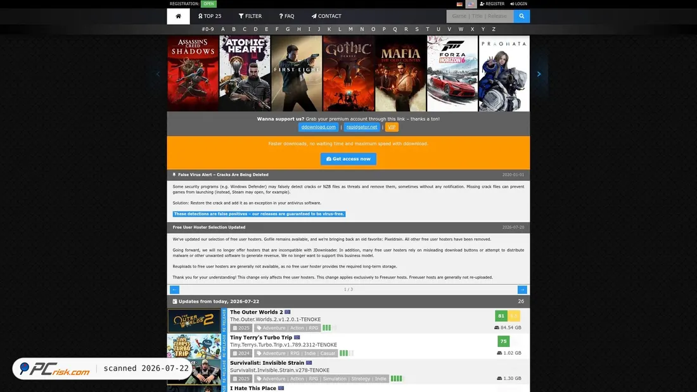Click the 1 / 3 news page indicator
Viewport: 697px width, 392px height.
[348, 289]
